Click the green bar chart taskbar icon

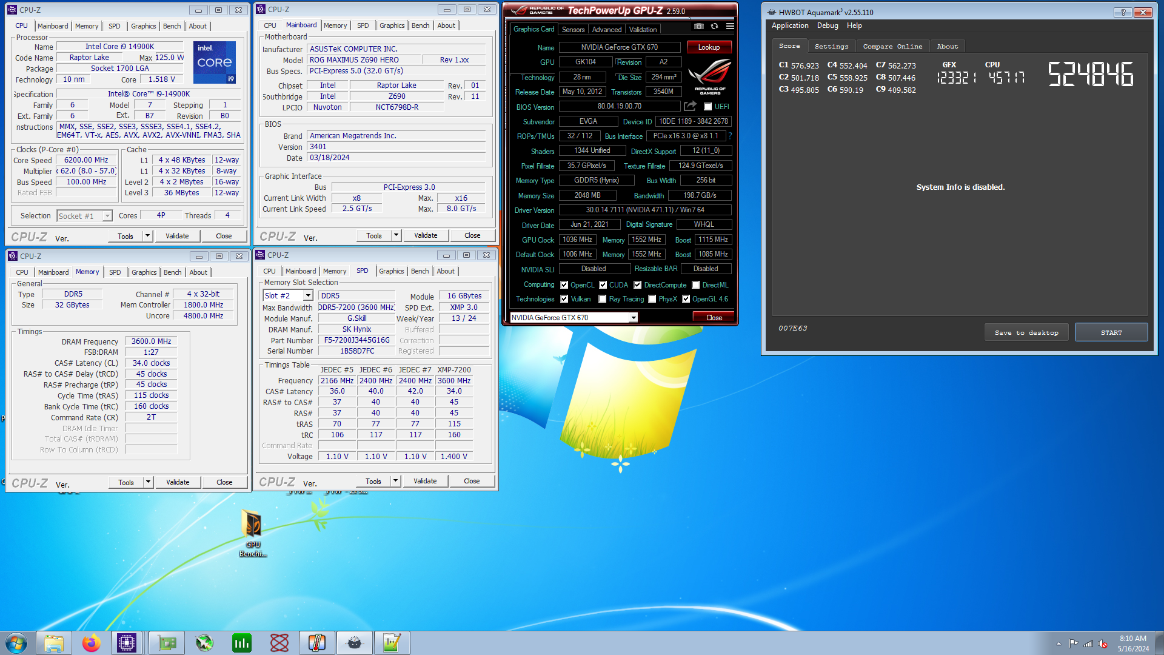241,643
